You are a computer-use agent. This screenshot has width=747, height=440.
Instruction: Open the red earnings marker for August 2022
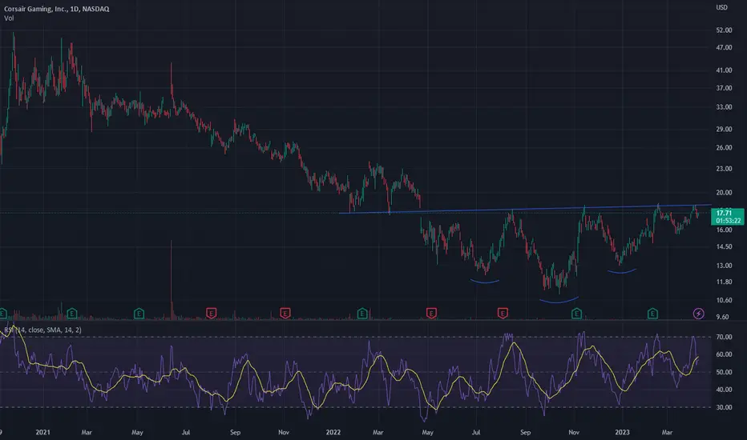coord(503,314)
